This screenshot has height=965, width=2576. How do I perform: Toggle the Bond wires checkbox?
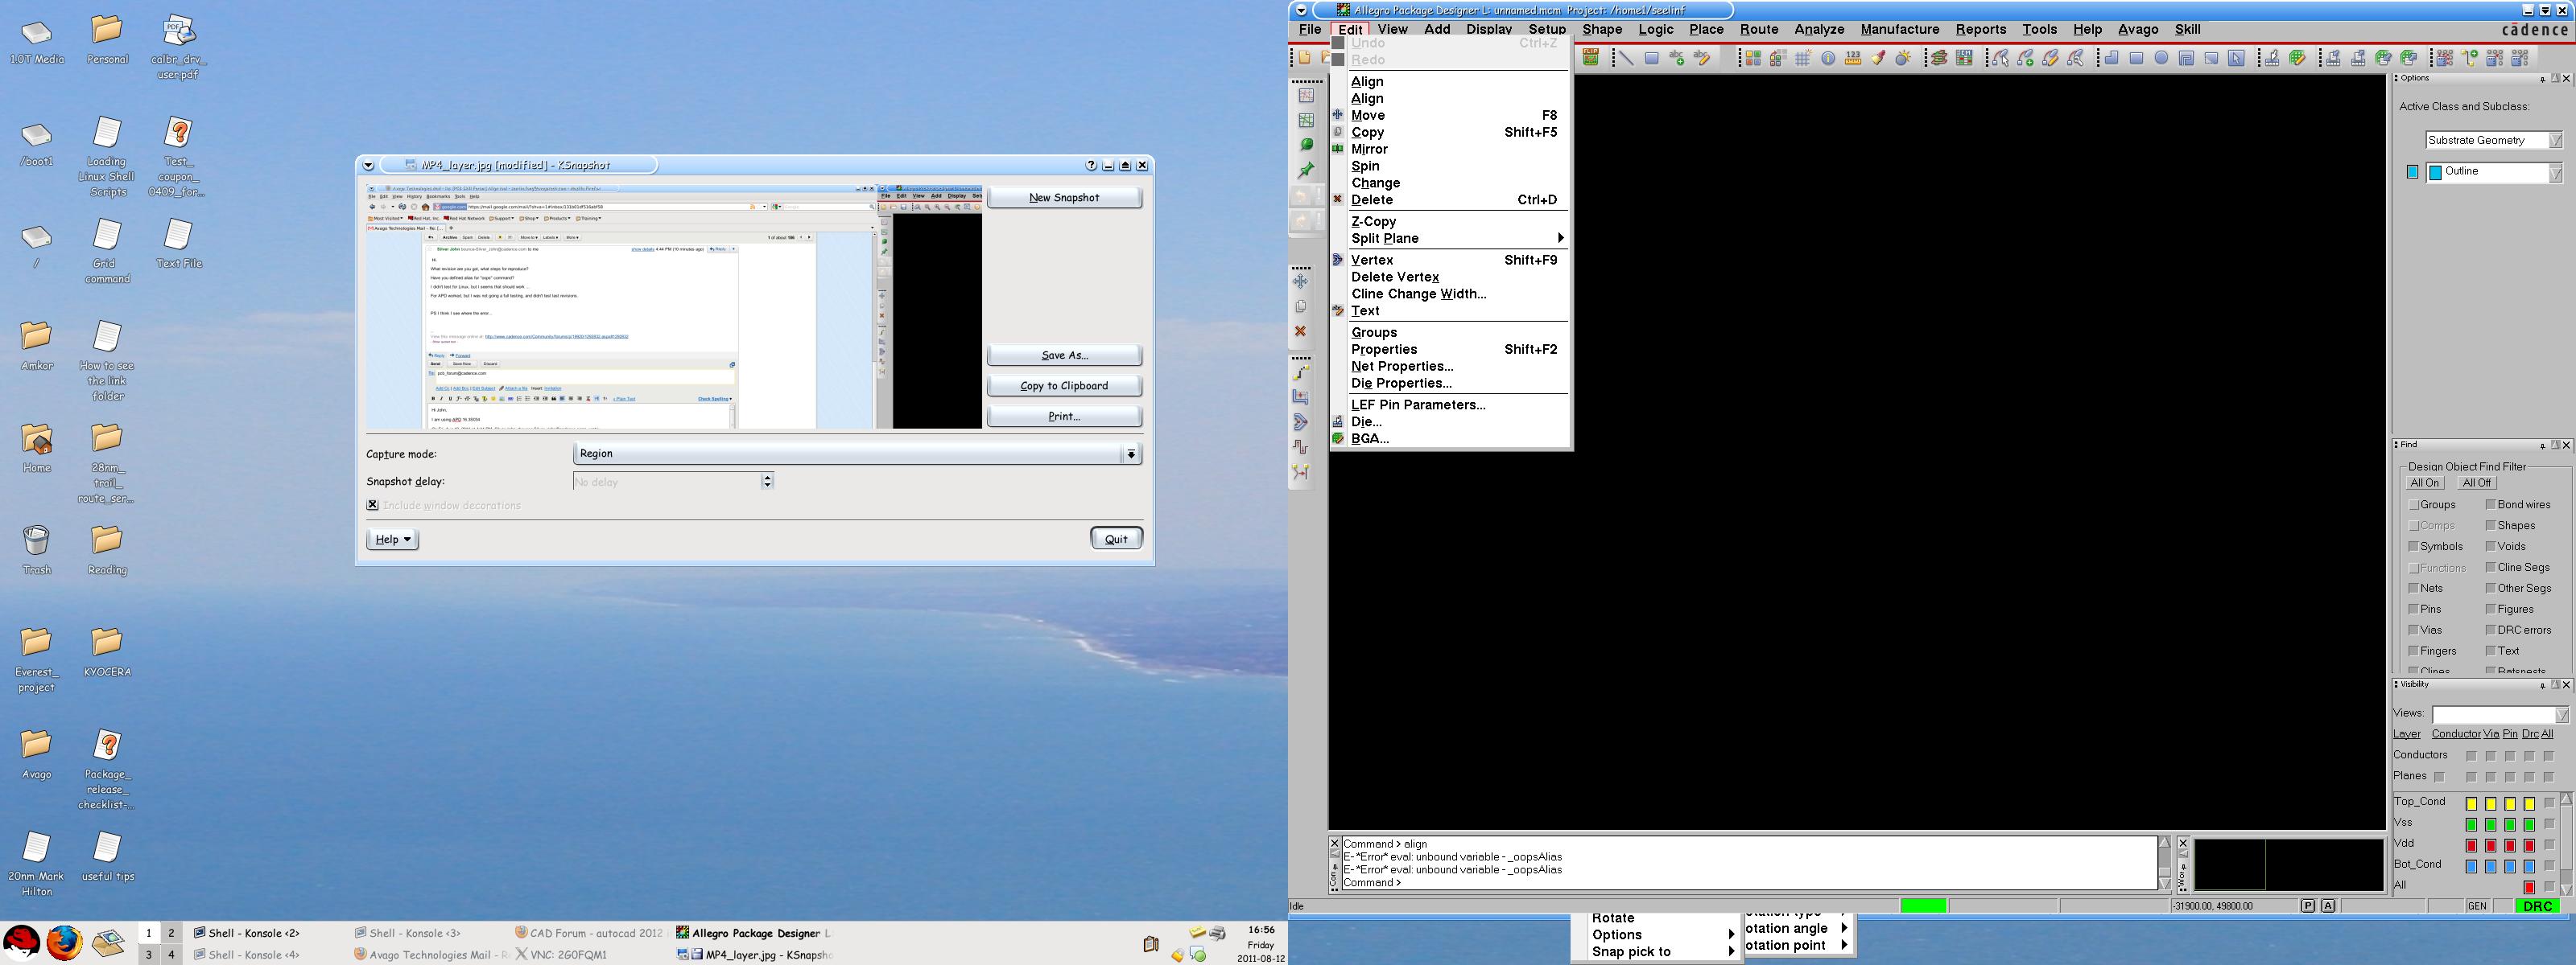[2491, 504]
